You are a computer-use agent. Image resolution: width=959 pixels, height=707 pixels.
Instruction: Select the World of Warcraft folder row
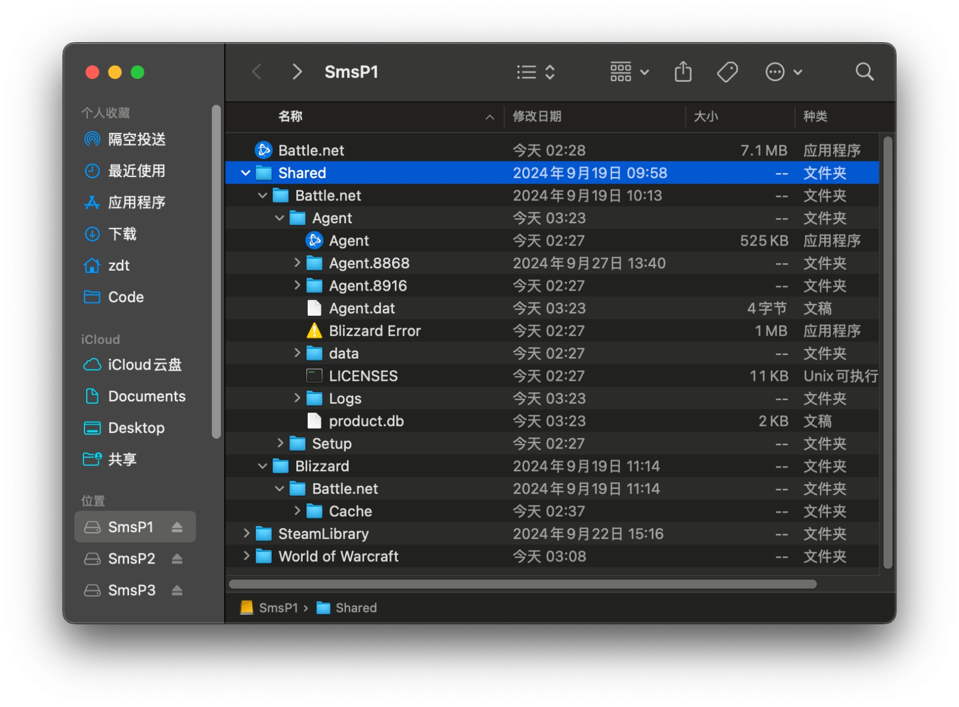pyautogui.click(x=552, y=556)
